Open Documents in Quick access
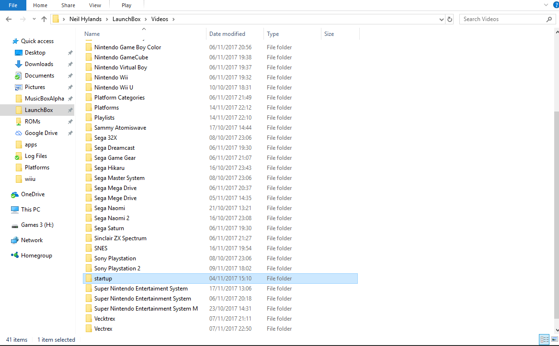The width and height of the screenshot is (559, 346). click(39, 76)
